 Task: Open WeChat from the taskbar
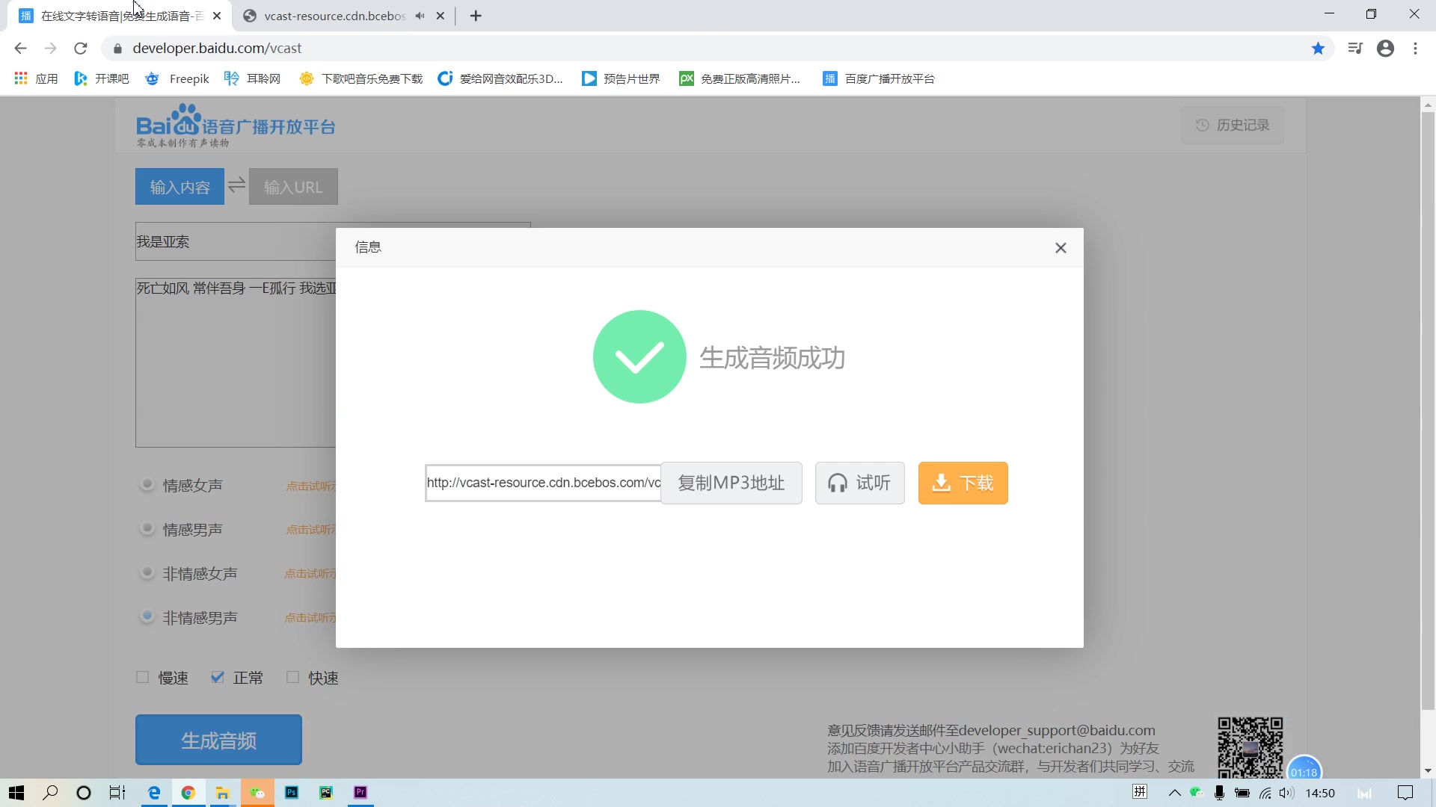pyautogui.click(x=257, y=793)
